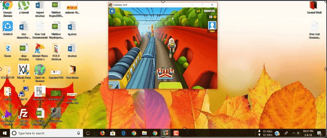Open the Movavi Photo Editor shortcut
The width and height of the screenshot is (327, 138).
click(x=40, y=52)
